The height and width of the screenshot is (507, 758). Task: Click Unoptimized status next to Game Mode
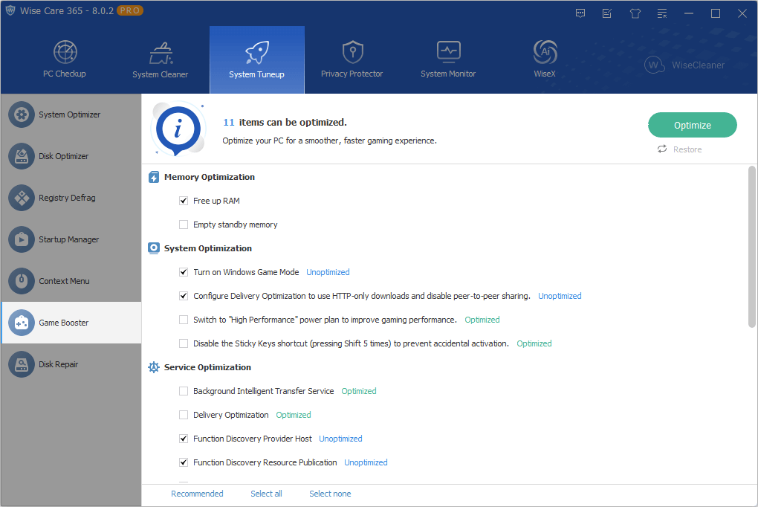[328, 272]
